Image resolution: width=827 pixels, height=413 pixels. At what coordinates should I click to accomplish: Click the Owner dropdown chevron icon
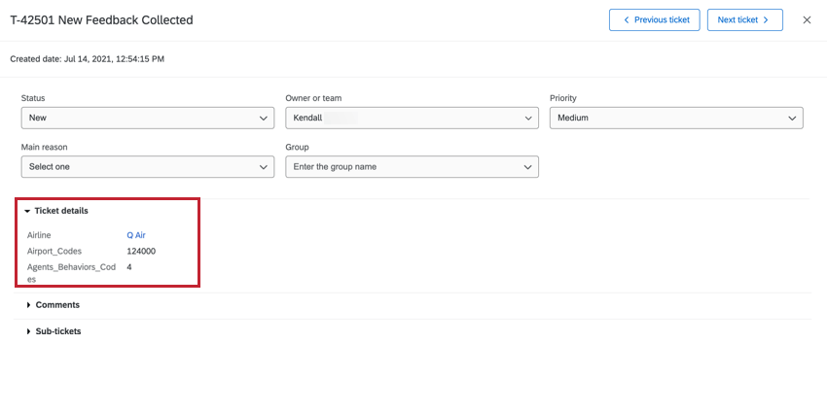click(528, 118)
